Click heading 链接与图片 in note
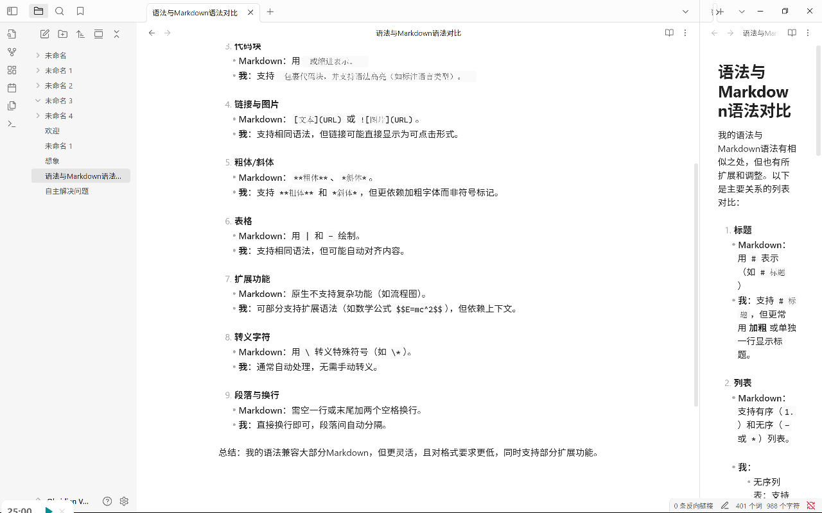This screenshot has width=822, height=513. point(256,105)
